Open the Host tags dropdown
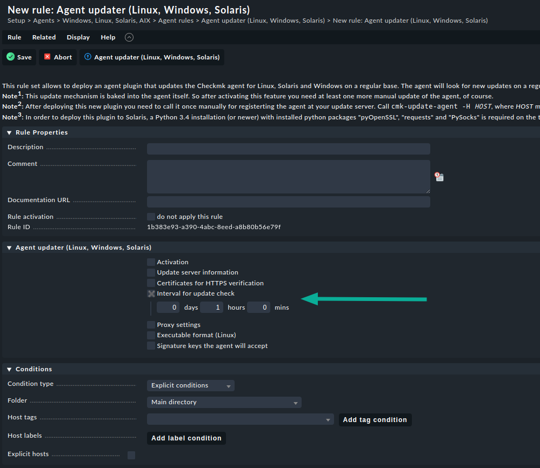540x468 pixels. point(241,419)
